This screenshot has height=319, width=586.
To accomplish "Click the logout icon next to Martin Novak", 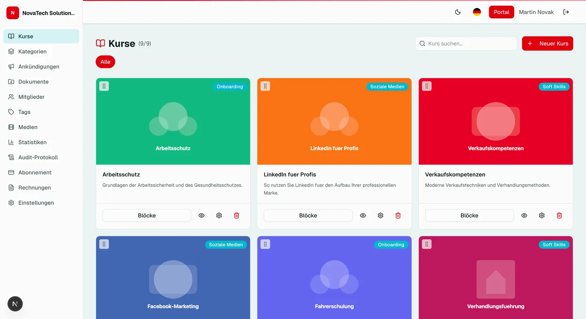I will coord(566,12).
